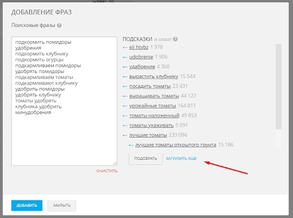Image resolution: width=293 pixels, height=218 pixels.
Task: Add suggestion arrow for урожайные томаты
Action: pyautogui.click(x=125, y=106)
